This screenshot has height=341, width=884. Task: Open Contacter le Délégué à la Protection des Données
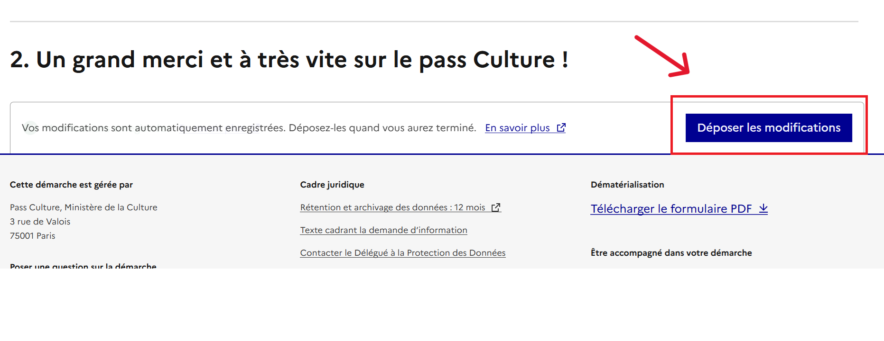(x=403, y=253)
